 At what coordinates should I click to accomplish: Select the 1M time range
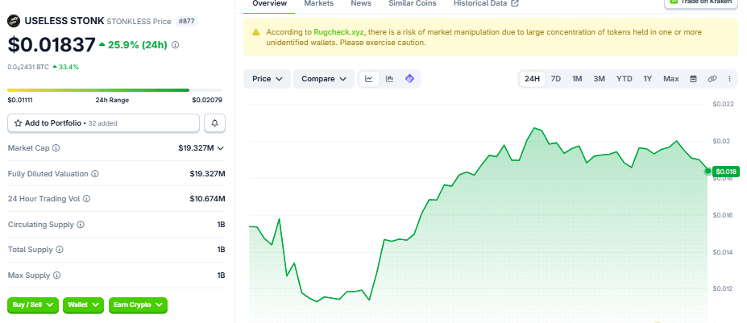(577, 79)
